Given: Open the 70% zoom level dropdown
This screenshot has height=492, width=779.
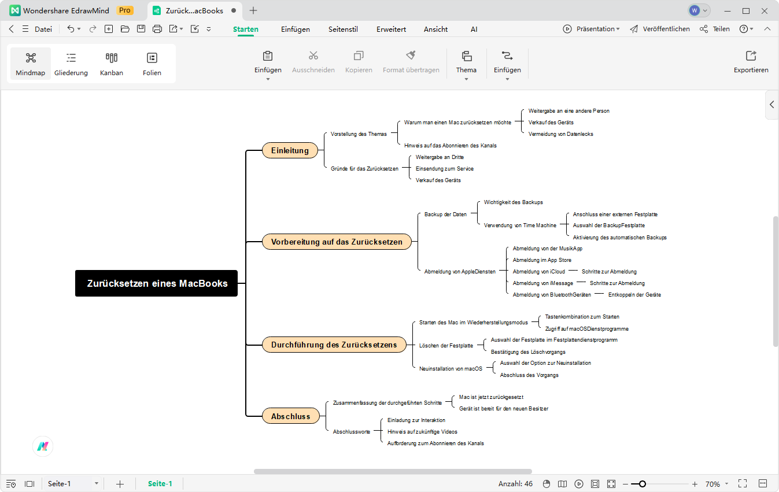Looking at the screenshot, I should coord(727,484).
